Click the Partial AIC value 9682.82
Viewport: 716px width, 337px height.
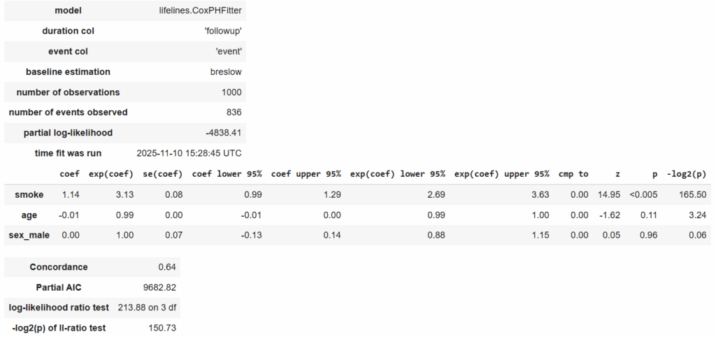point(160,287)
